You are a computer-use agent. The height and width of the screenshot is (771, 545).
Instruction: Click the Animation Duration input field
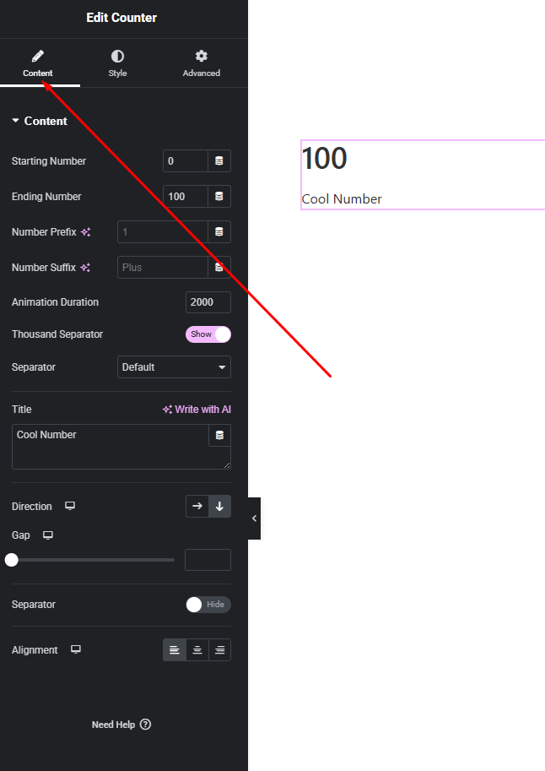[208, 302]
